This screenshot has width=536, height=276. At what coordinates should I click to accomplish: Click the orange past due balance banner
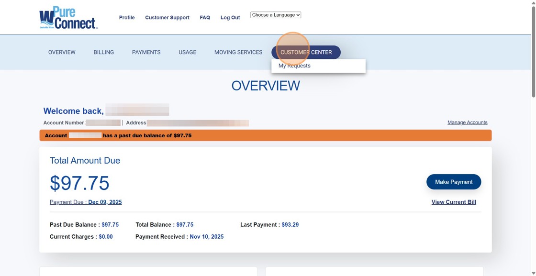265,135
